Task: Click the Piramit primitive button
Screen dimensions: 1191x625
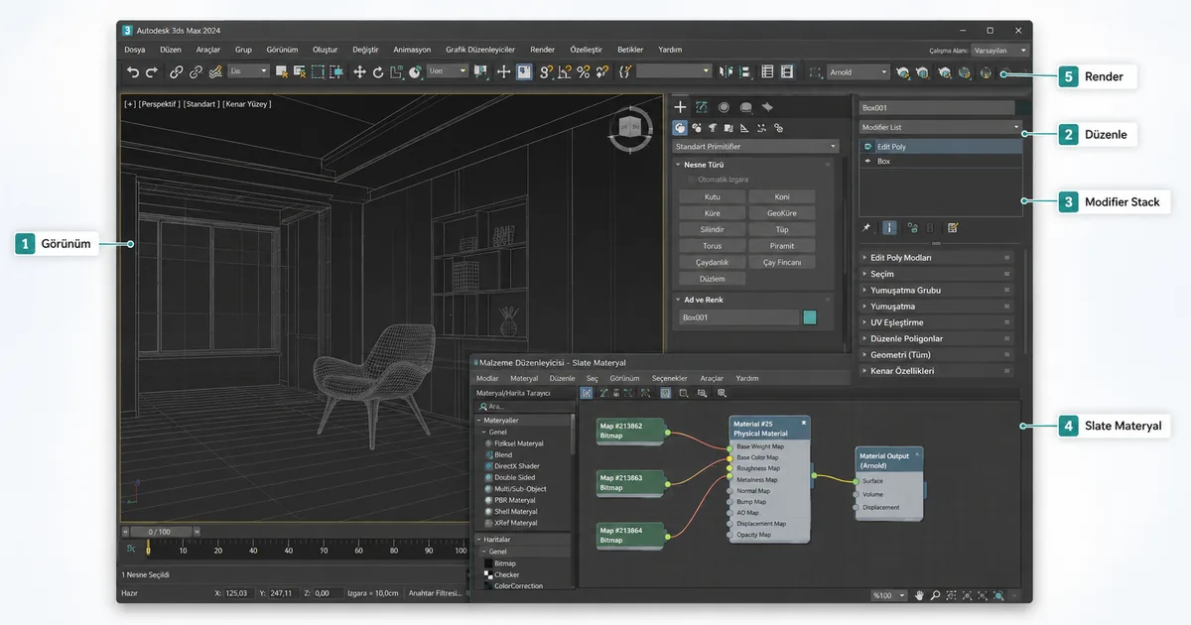Action: (782, 246)
